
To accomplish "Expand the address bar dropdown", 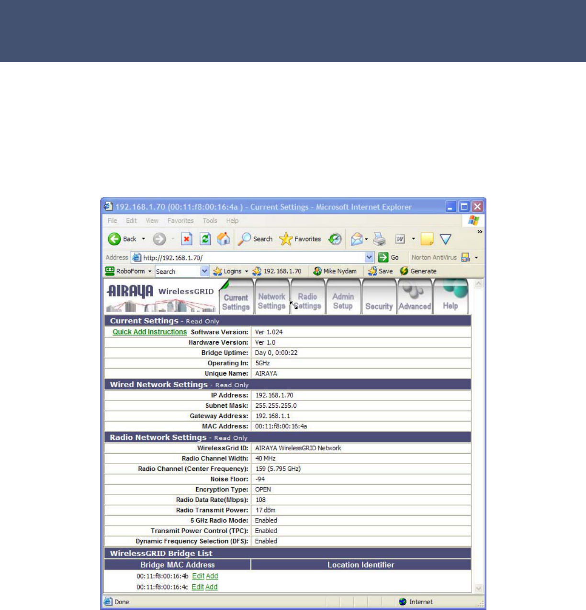I will pyautogui.click(x=369, y=258).
